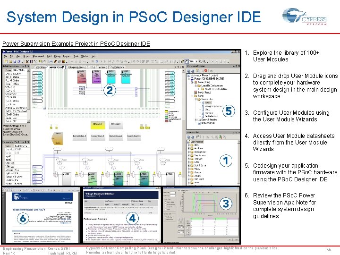Close the Global Resources panel
Screen dimensions: 340x255
point(28,66)
